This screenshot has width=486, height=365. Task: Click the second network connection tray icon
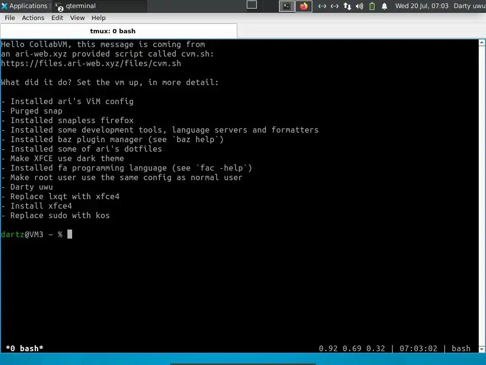click(335, 6)
